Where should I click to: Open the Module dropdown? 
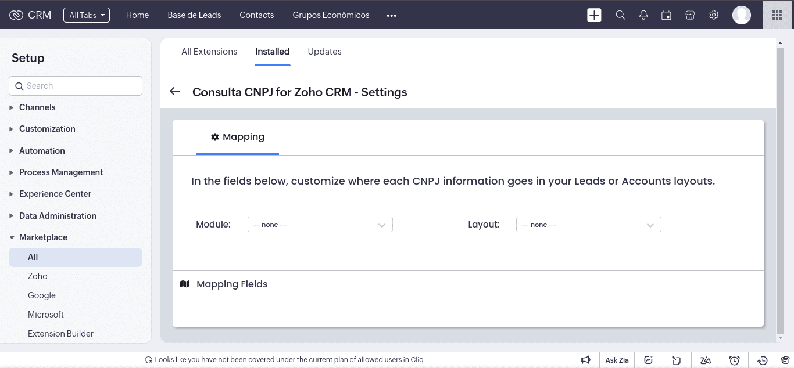pyautogui.click(x=320, y=225)
